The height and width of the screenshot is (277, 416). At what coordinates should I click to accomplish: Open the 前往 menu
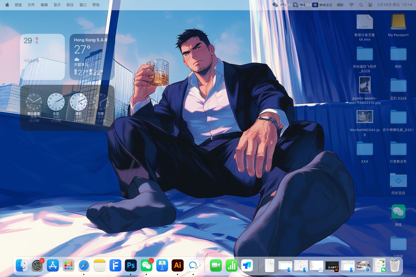pyautogui.click(x=70, y=5)
